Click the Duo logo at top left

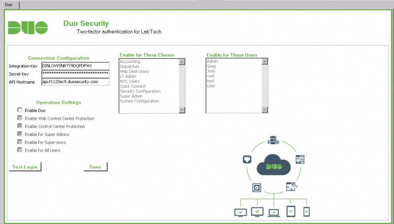[28, 28]
